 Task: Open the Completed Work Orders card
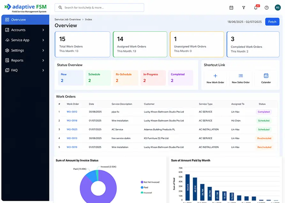(253, 44)
